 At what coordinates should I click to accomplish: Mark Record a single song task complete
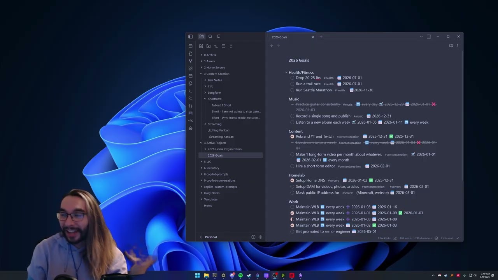(292, 116)
